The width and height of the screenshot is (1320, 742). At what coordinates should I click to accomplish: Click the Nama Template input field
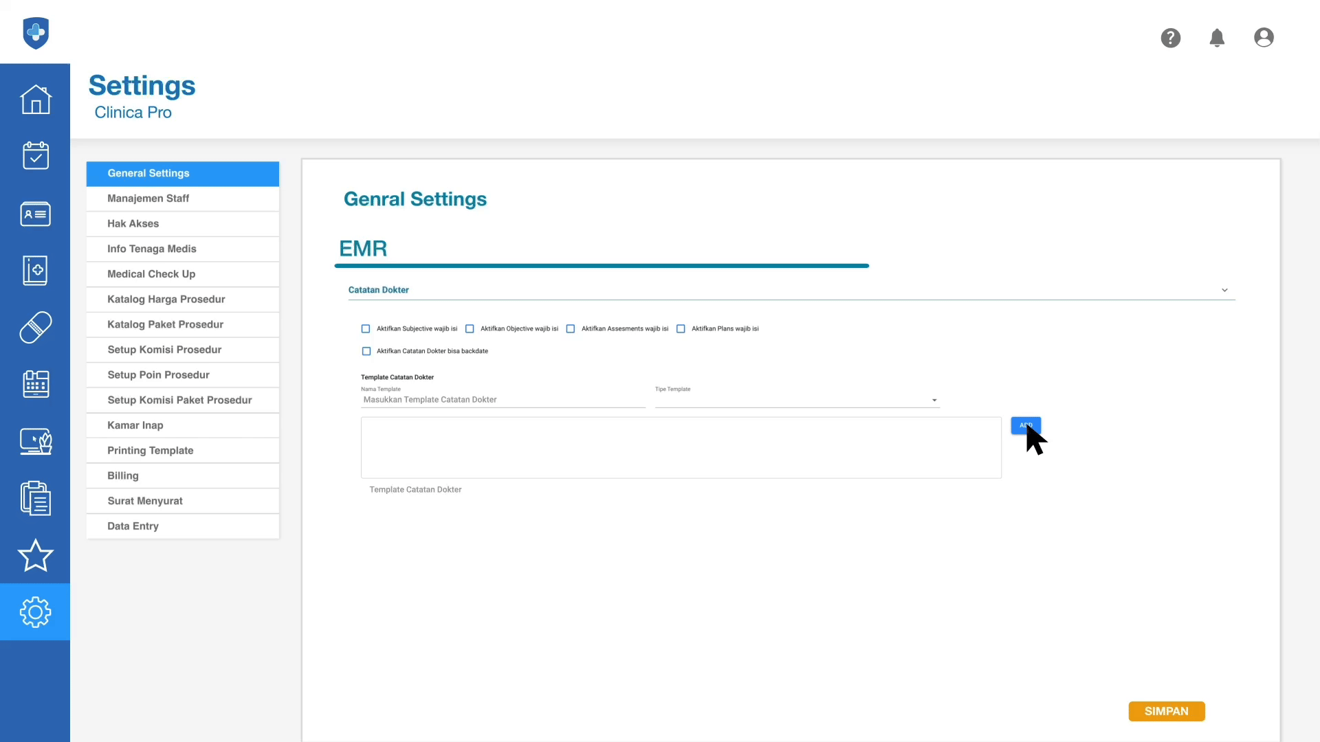click(503, 400)
